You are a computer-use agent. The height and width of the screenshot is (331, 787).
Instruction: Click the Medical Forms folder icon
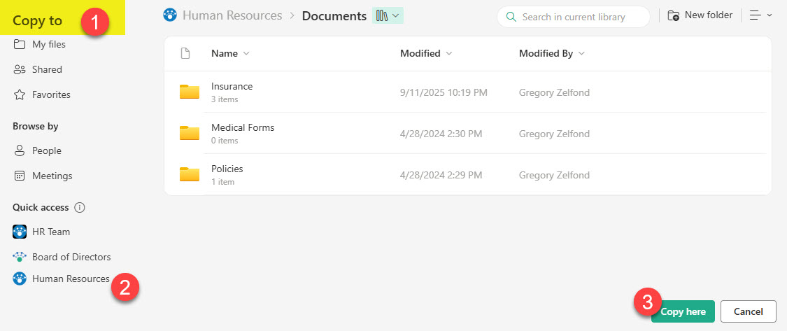[x=190, y=133]
